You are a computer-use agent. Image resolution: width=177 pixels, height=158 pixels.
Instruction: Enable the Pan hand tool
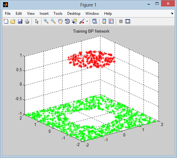tap(60, 21)
